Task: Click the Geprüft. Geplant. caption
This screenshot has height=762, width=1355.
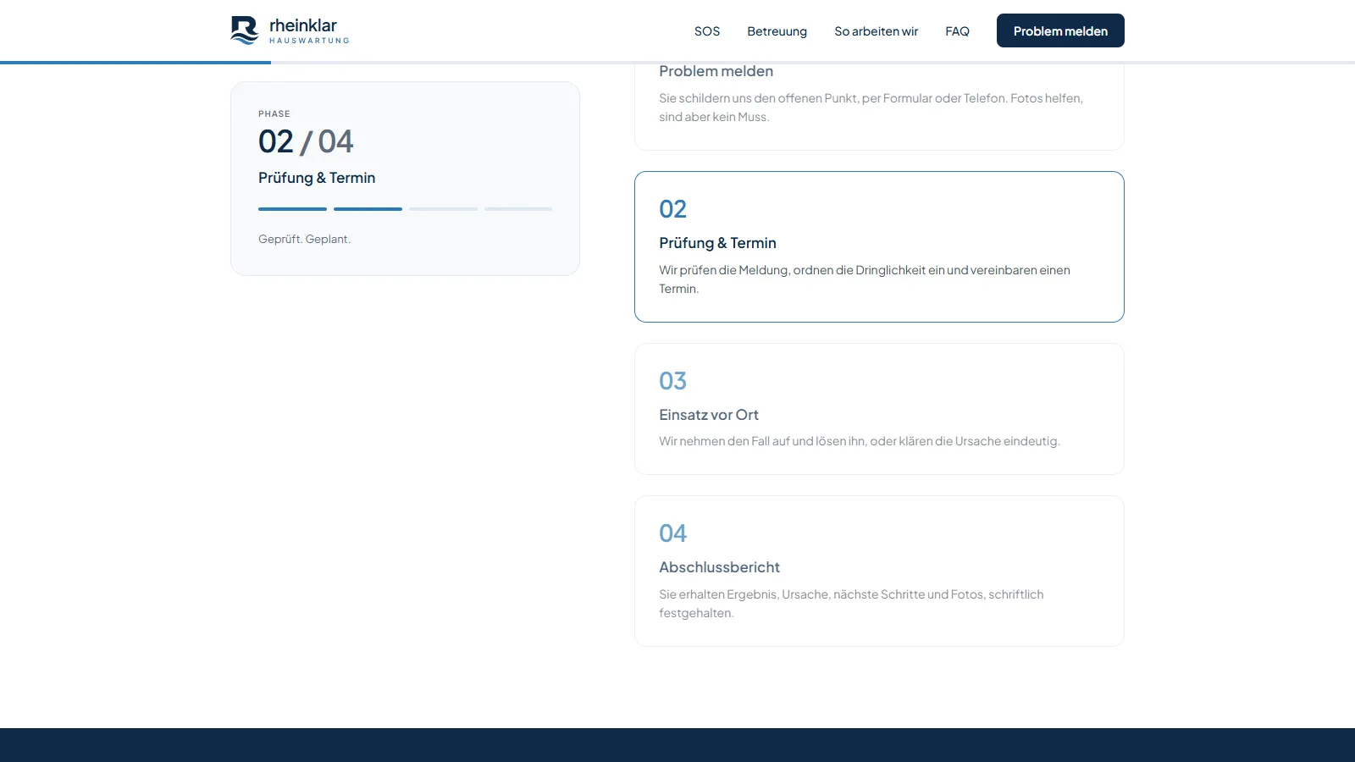Action: 304,240
